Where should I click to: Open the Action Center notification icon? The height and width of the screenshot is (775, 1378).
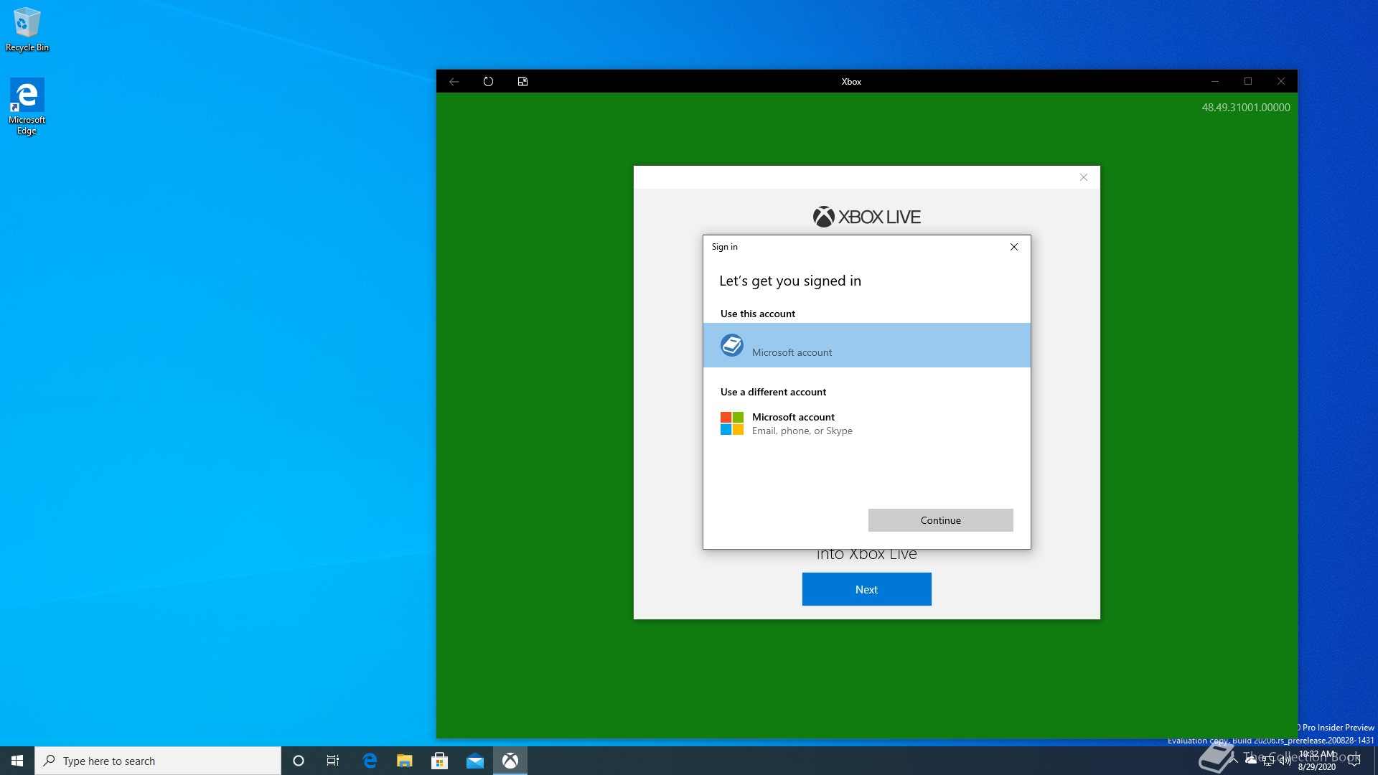tap(1354, 761)
